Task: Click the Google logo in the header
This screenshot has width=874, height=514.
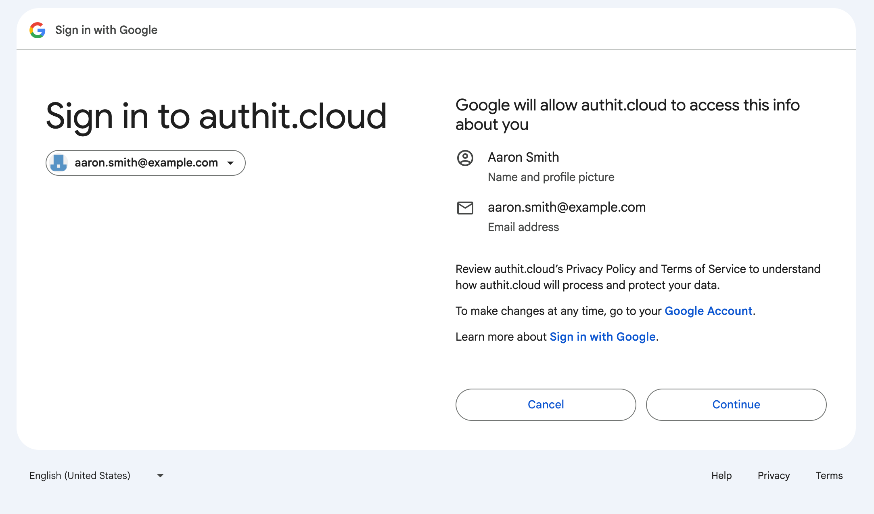Action: coord(38,30)
